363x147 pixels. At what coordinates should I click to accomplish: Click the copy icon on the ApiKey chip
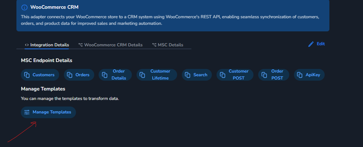coord(300,75)
